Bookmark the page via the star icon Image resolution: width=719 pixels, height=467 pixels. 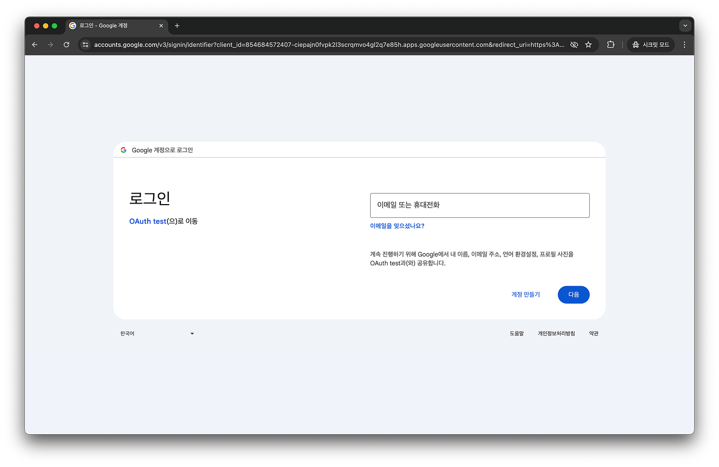click(x=589, y=44)
